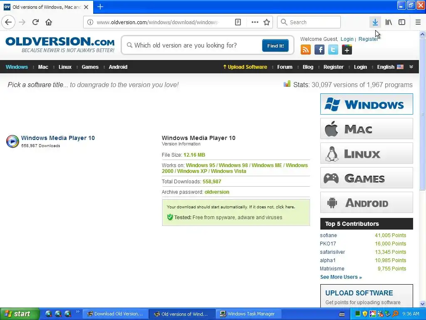This screenshot has height=320, width=426.
Task: Click the Games sidebar button
Action: click(367, 178)
